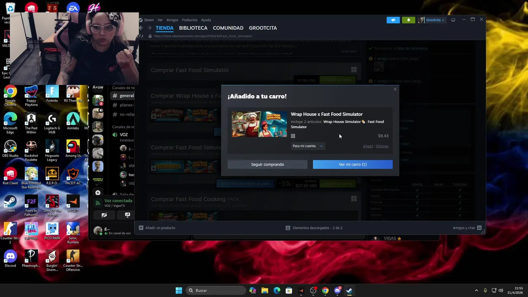Click Steam store URL address bar
528x297 pixels.
tap(203, 36)
